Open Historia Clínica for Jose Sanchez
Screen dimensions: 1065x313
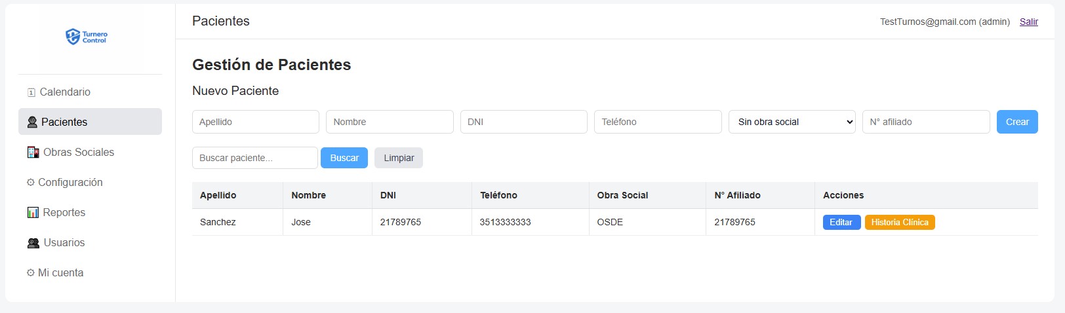pos(899,223)
